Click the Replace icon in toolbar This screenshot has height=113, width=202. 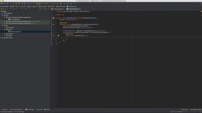click(25, 3)
